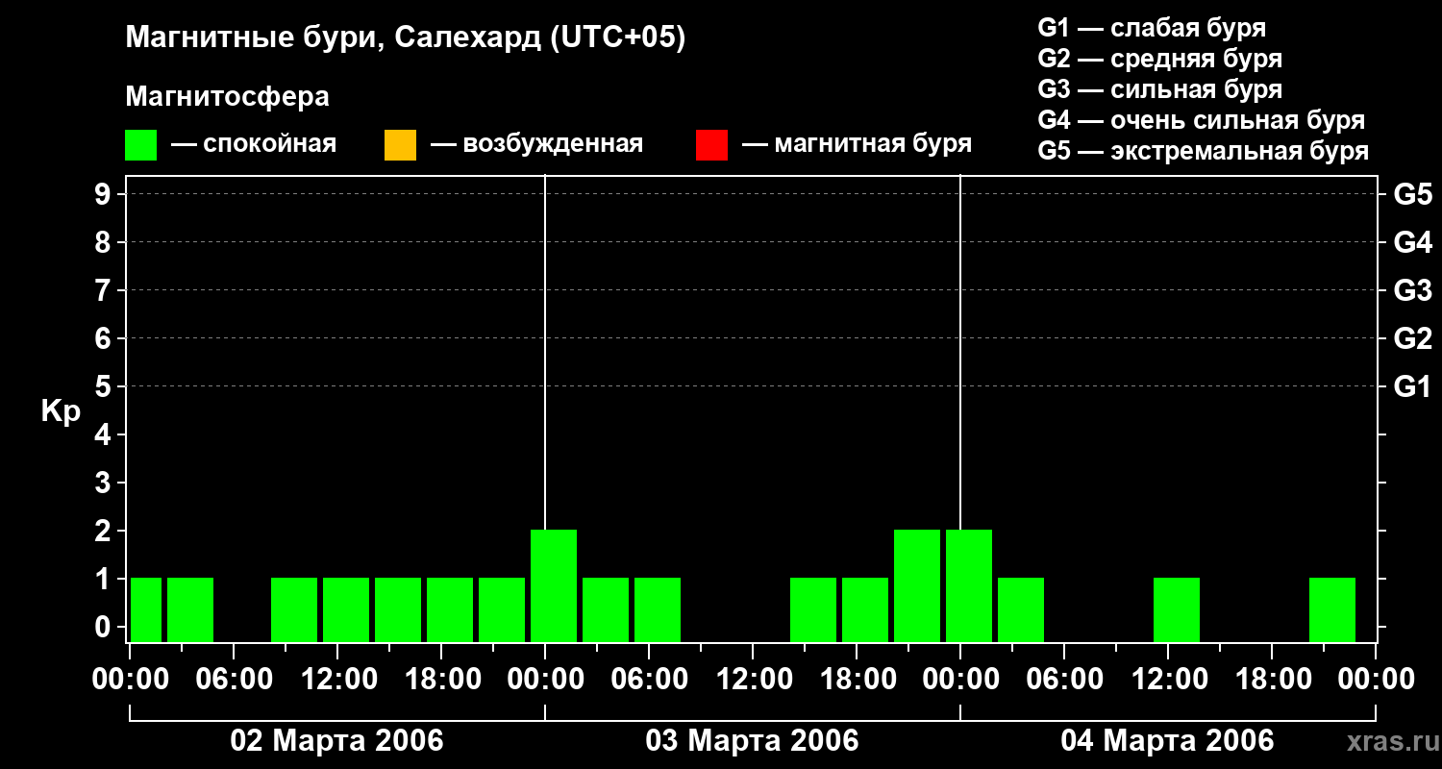Viewport: 1442px width, 769px height.
Task: Click the right-axis G3 tick label
Action: point(1413,290)
